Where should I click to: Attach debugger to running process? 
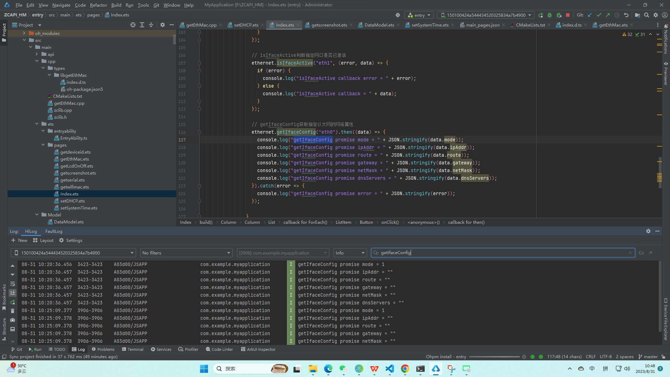pos(559,15)
